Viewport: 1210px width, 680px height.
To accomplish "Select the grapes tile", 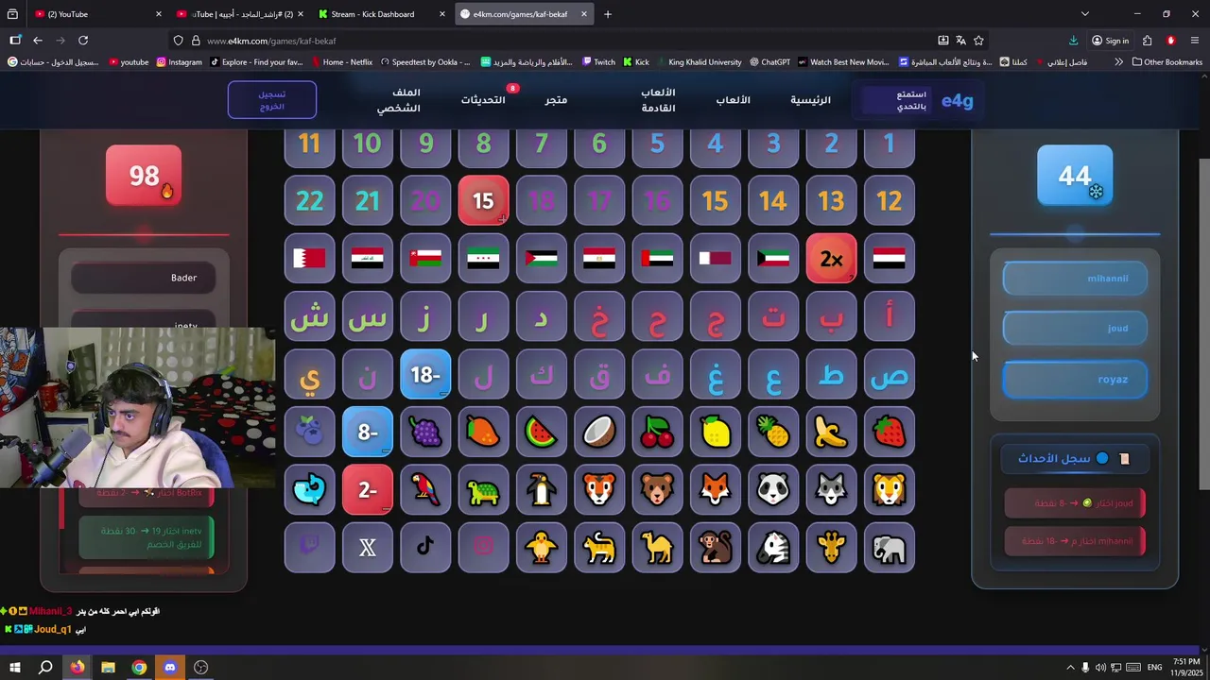I will (425, 432).
